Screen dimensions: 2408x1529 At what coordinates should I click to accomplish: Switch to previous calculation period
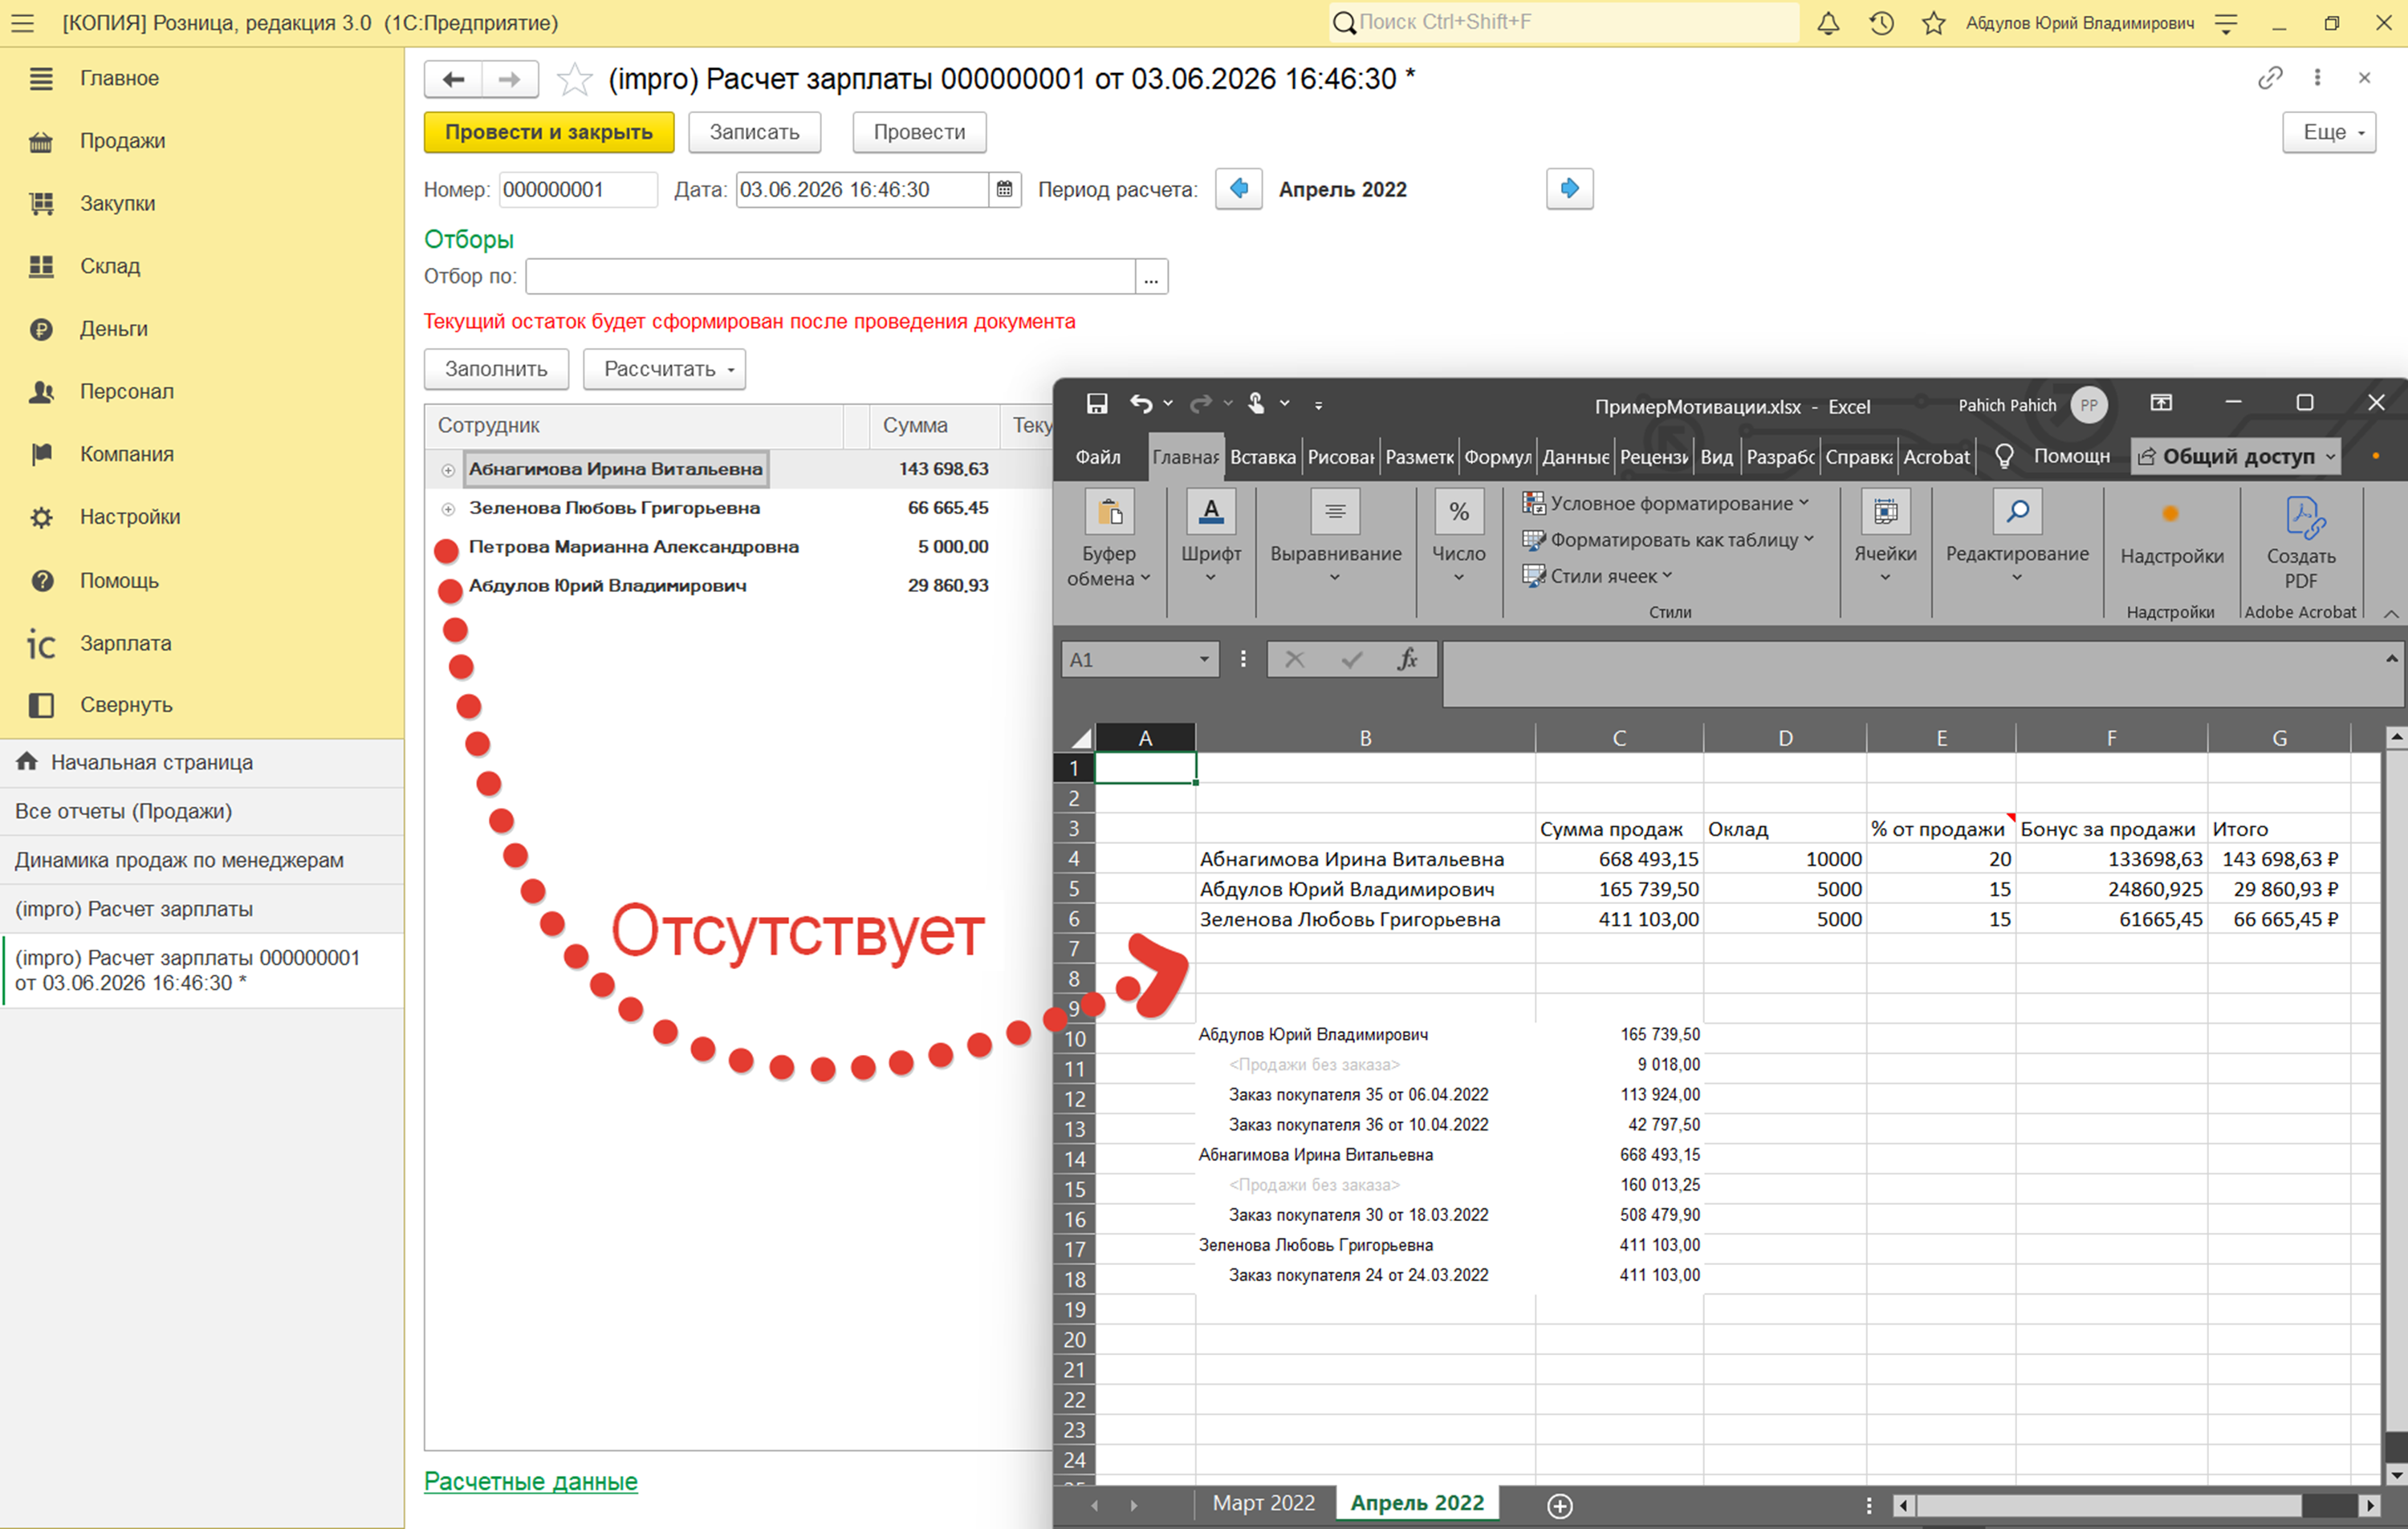[x=1238, y=189]
